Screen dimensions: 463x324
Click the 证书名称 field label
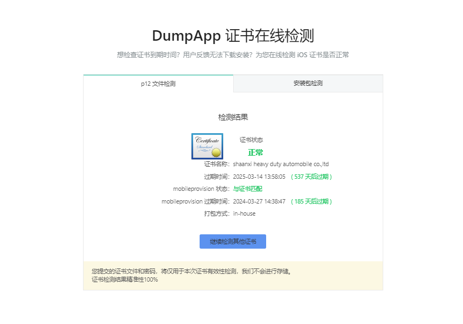coord(217,164)
